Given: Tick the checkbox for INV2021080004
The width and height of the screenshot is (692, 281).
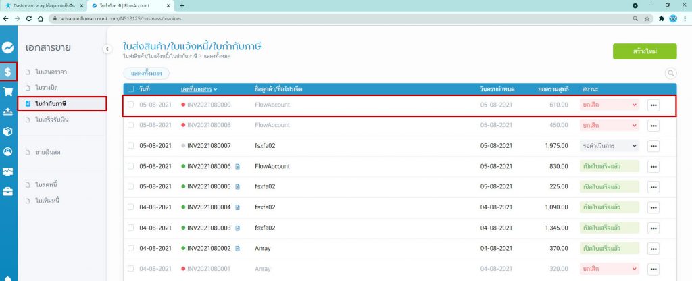Looking at the screenshot, I should (x=130, y=207).
